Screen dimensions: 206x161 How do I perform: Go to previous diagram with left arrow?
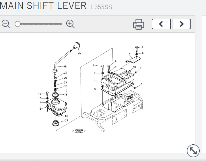point(161,24)
